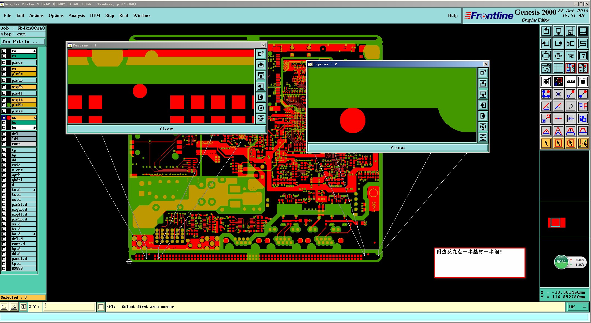Click the diagonal arrow icon in bottom bar
The height and width of the screenshot is (323, 591).
[x=4, y=307]
